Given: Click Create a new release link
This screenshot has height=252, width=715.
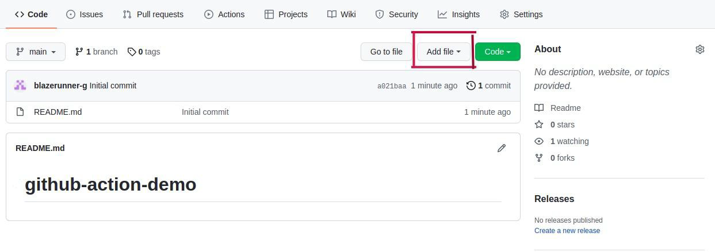Looking at the screenshot, I should pos(567,231).
